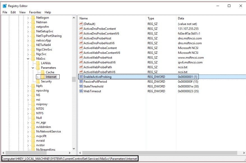Open the File menu
This screenshot has width=246, height=163.
pos(5,12)
